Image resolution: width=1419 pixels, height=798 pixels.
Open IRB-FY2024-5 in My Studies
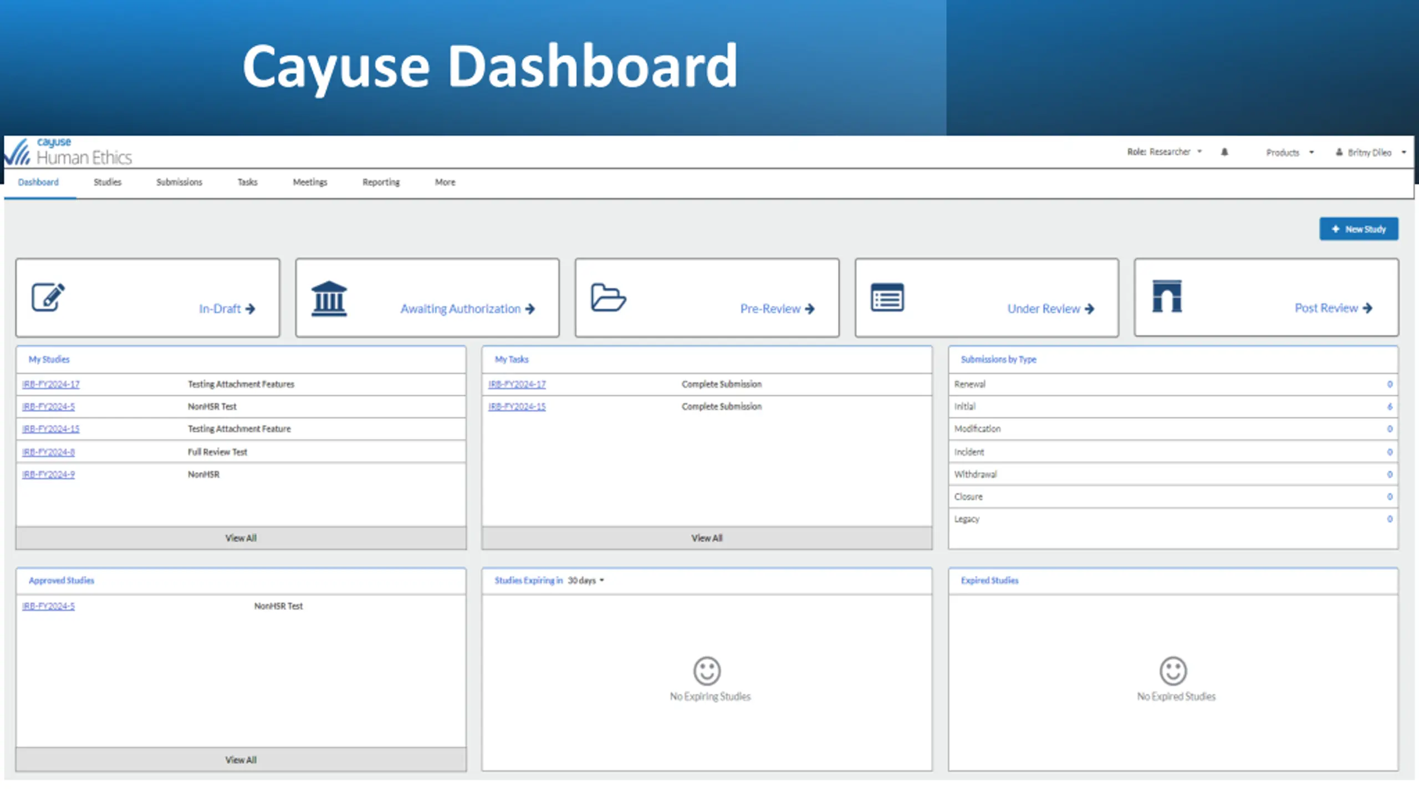tap(48, 406)
